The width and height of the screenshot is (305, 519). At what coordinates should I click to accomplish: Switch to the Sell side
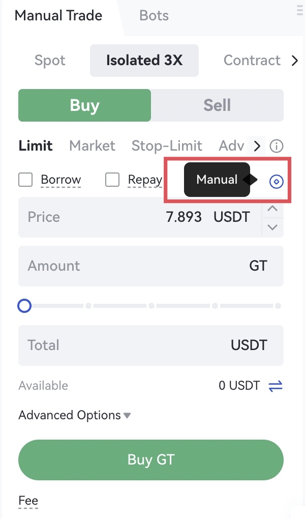point(217,105)
